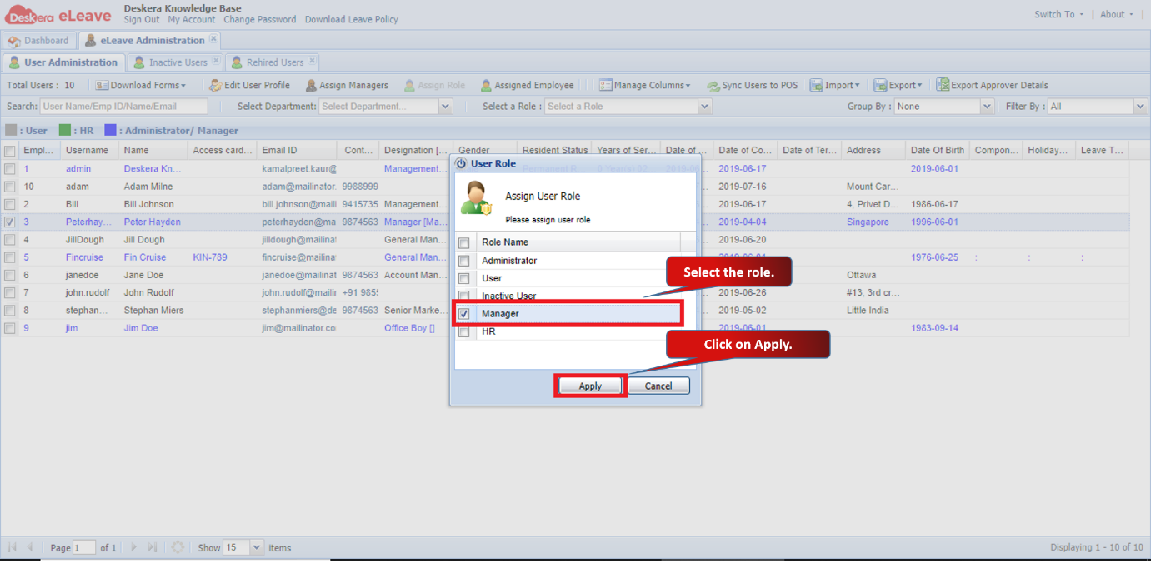Close the Rehired Users tab
The width and height of the screenshot is (1151, 563).
tap(312, 62)
